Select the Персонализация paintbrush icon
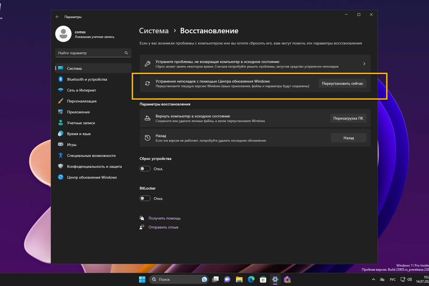The image size is (429, 286). (x=61, y=101)
